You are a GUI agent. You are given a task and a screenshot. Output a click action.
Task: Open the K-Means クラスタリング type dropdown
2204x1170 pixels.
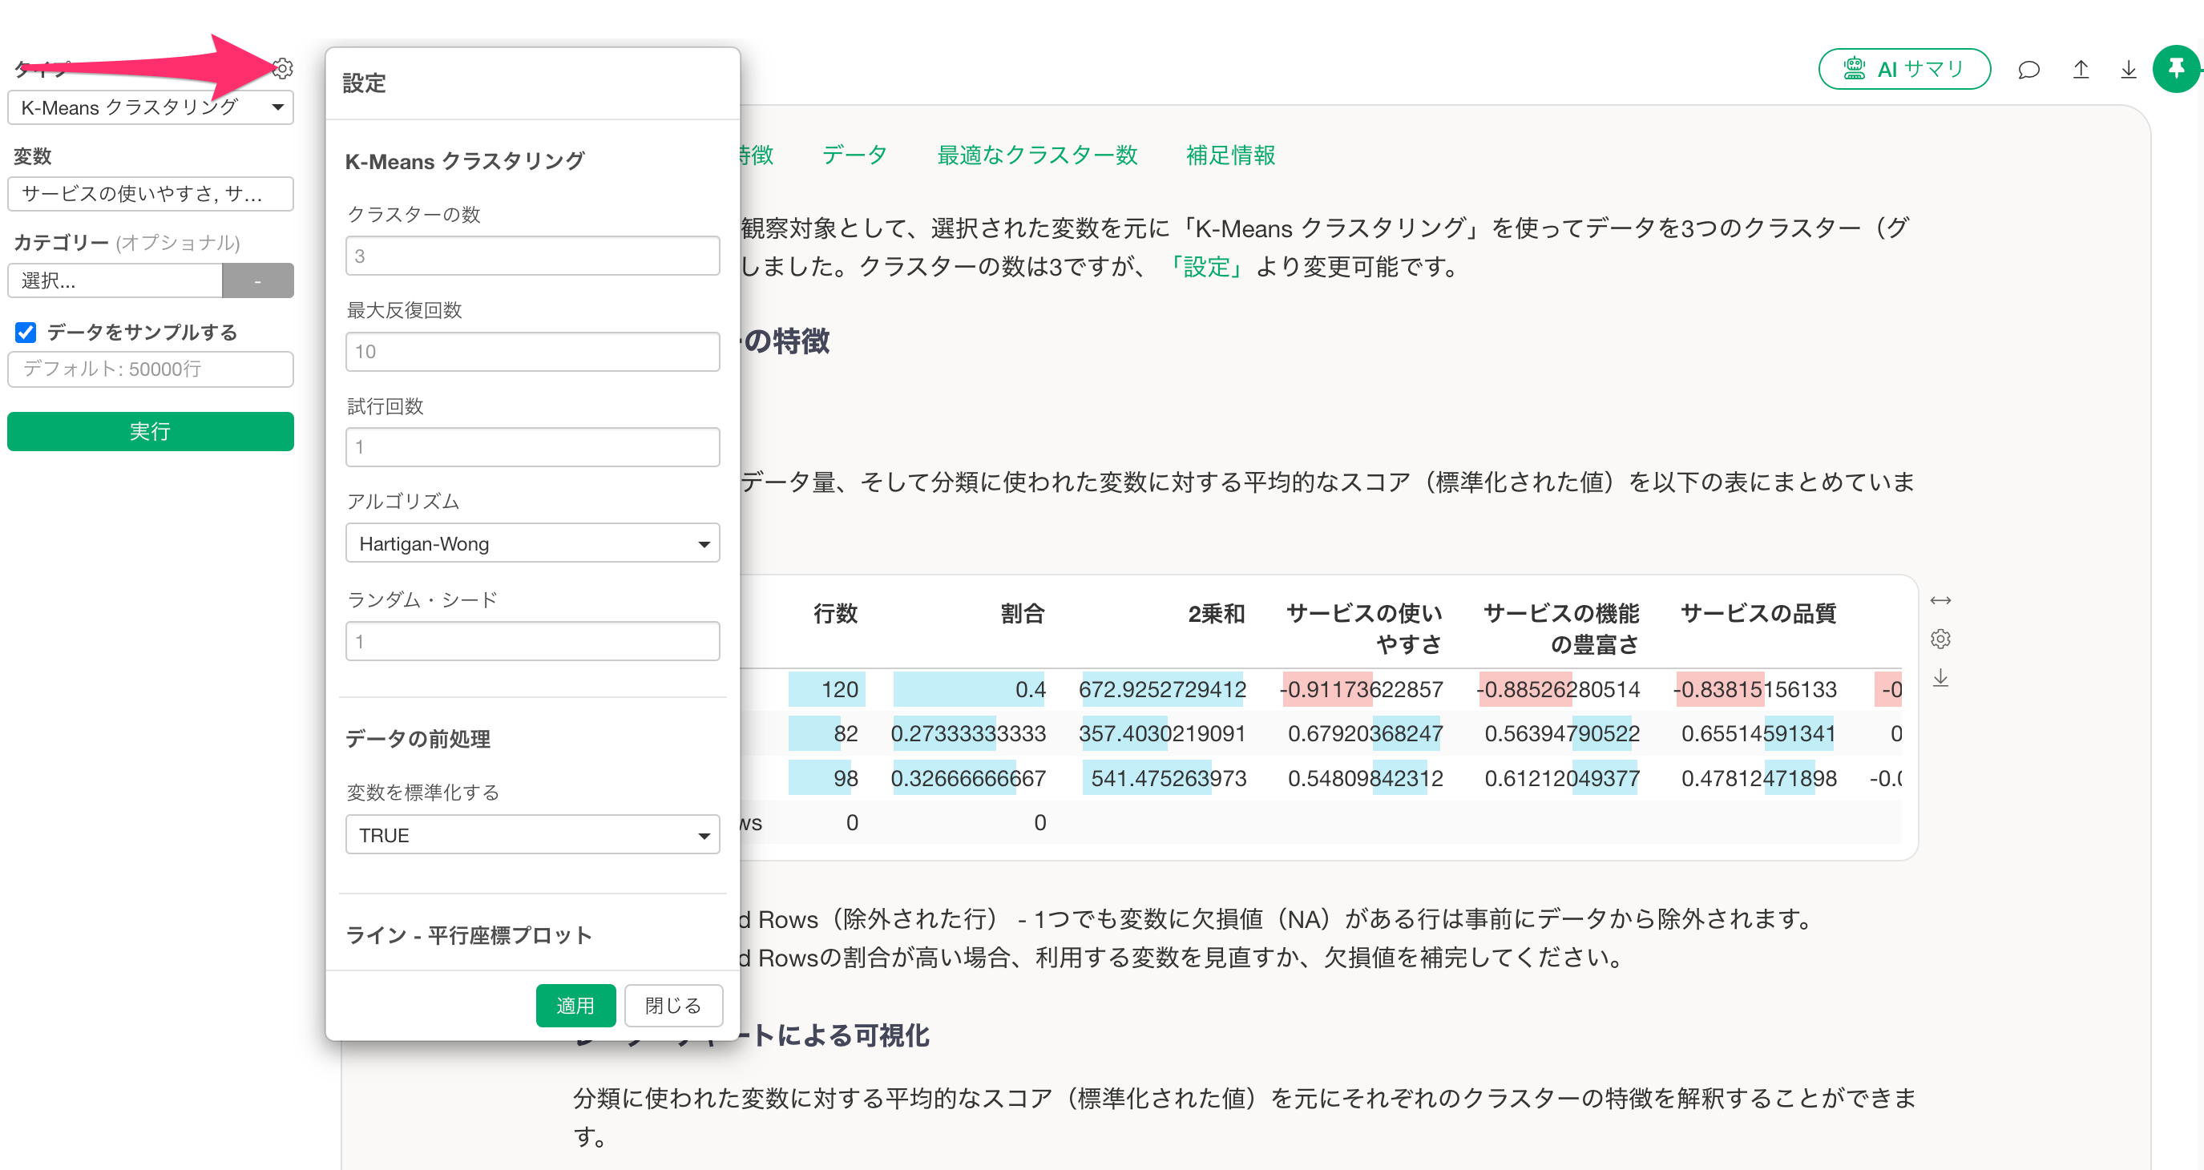(x=150, y=107)
